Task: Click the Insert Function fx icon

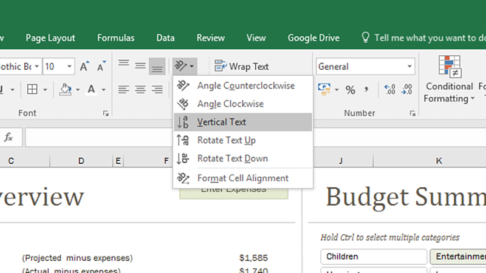Action: click(9, 137)
